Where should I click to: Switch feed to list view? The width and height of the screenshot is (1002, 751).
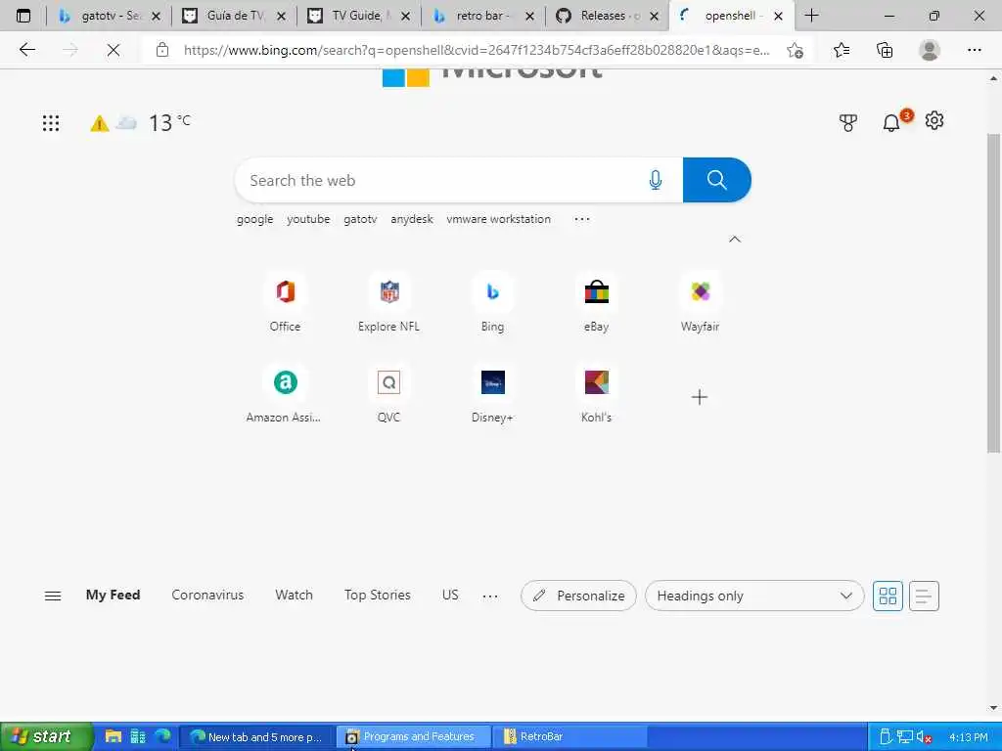coord(924,596)
